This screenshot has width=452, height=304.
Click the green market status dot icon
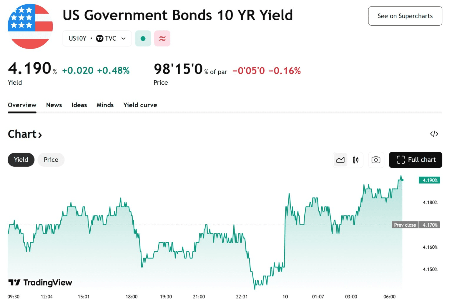pos(143,39)
